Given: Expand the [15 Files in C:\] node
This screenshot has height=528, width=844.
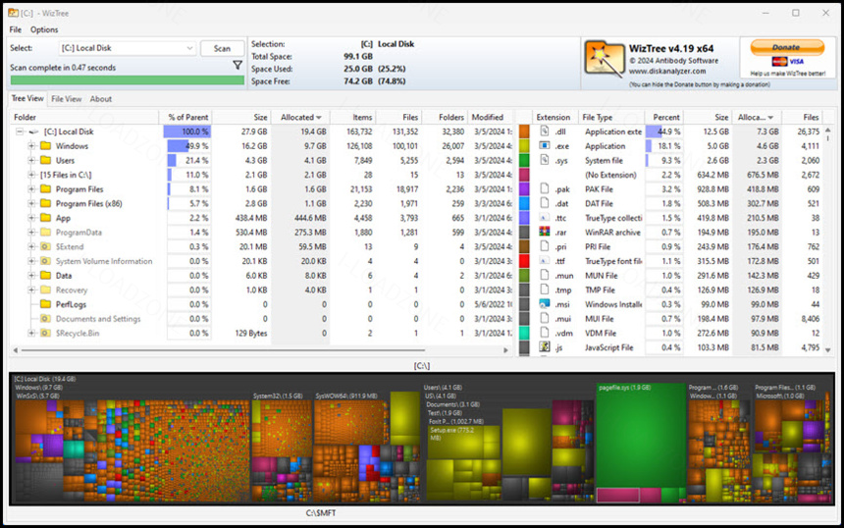Looking at the screenshot, I should point(31,175).
